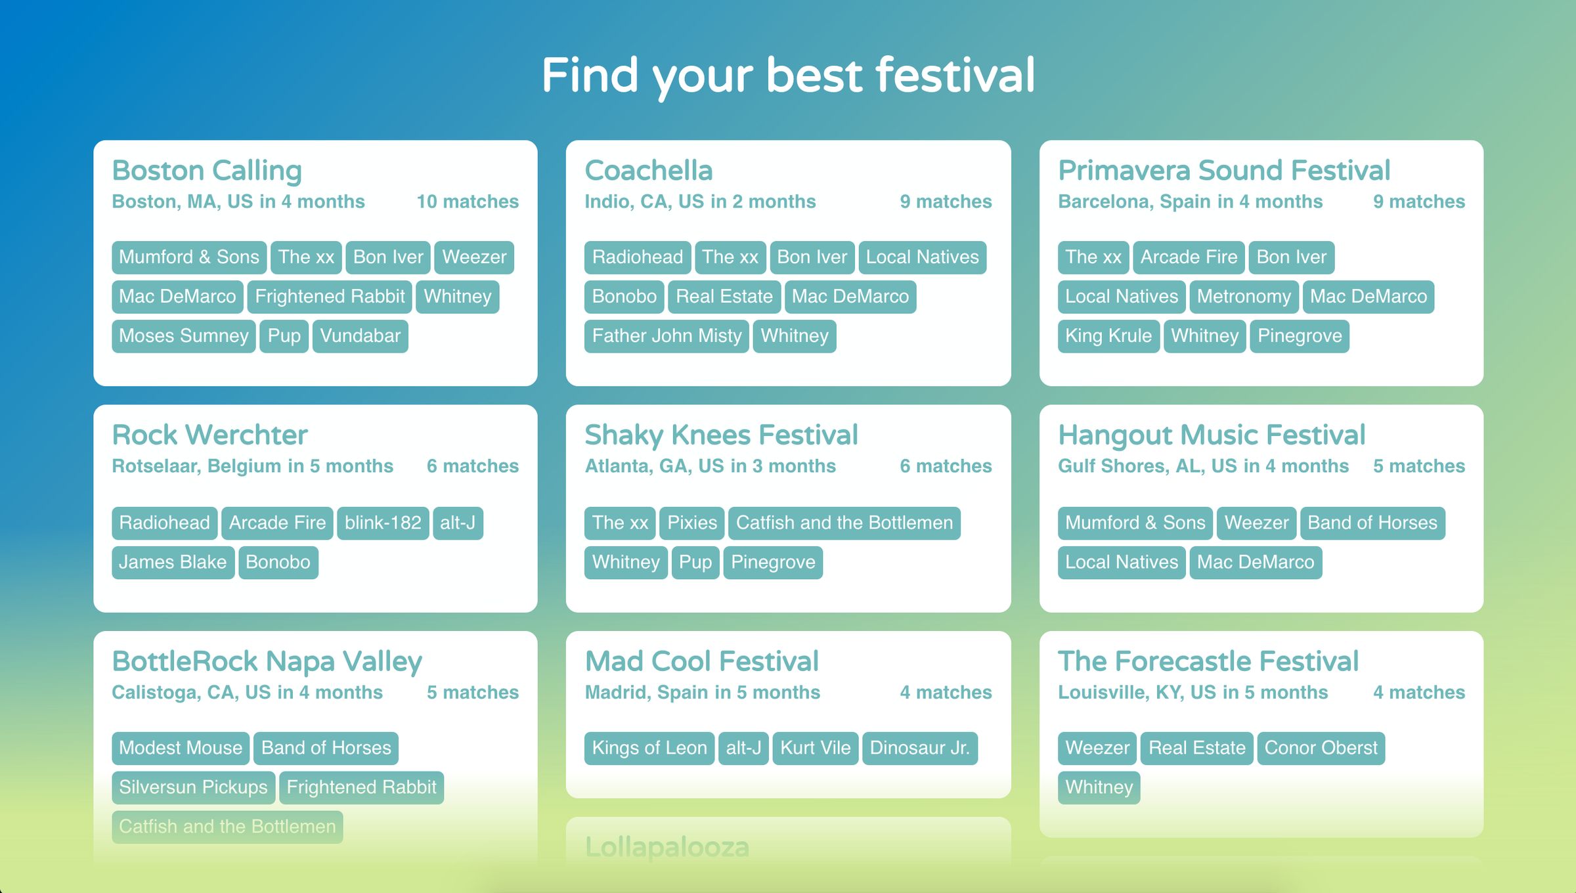Open the Lollapalooza festival card

tap(666, 847)
